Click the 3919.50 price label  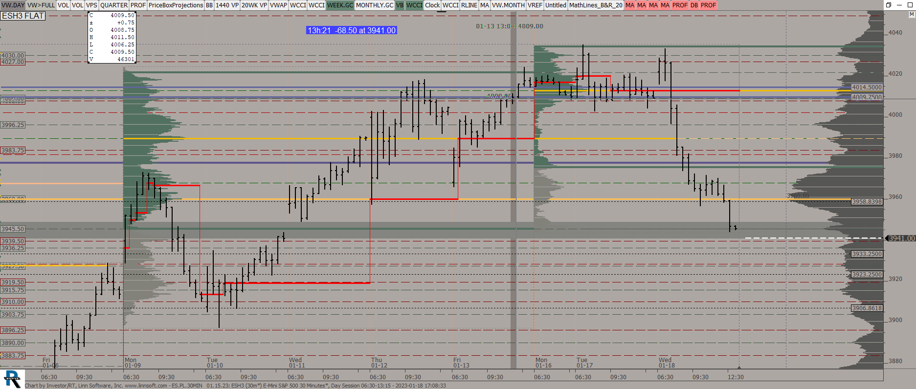13,282
